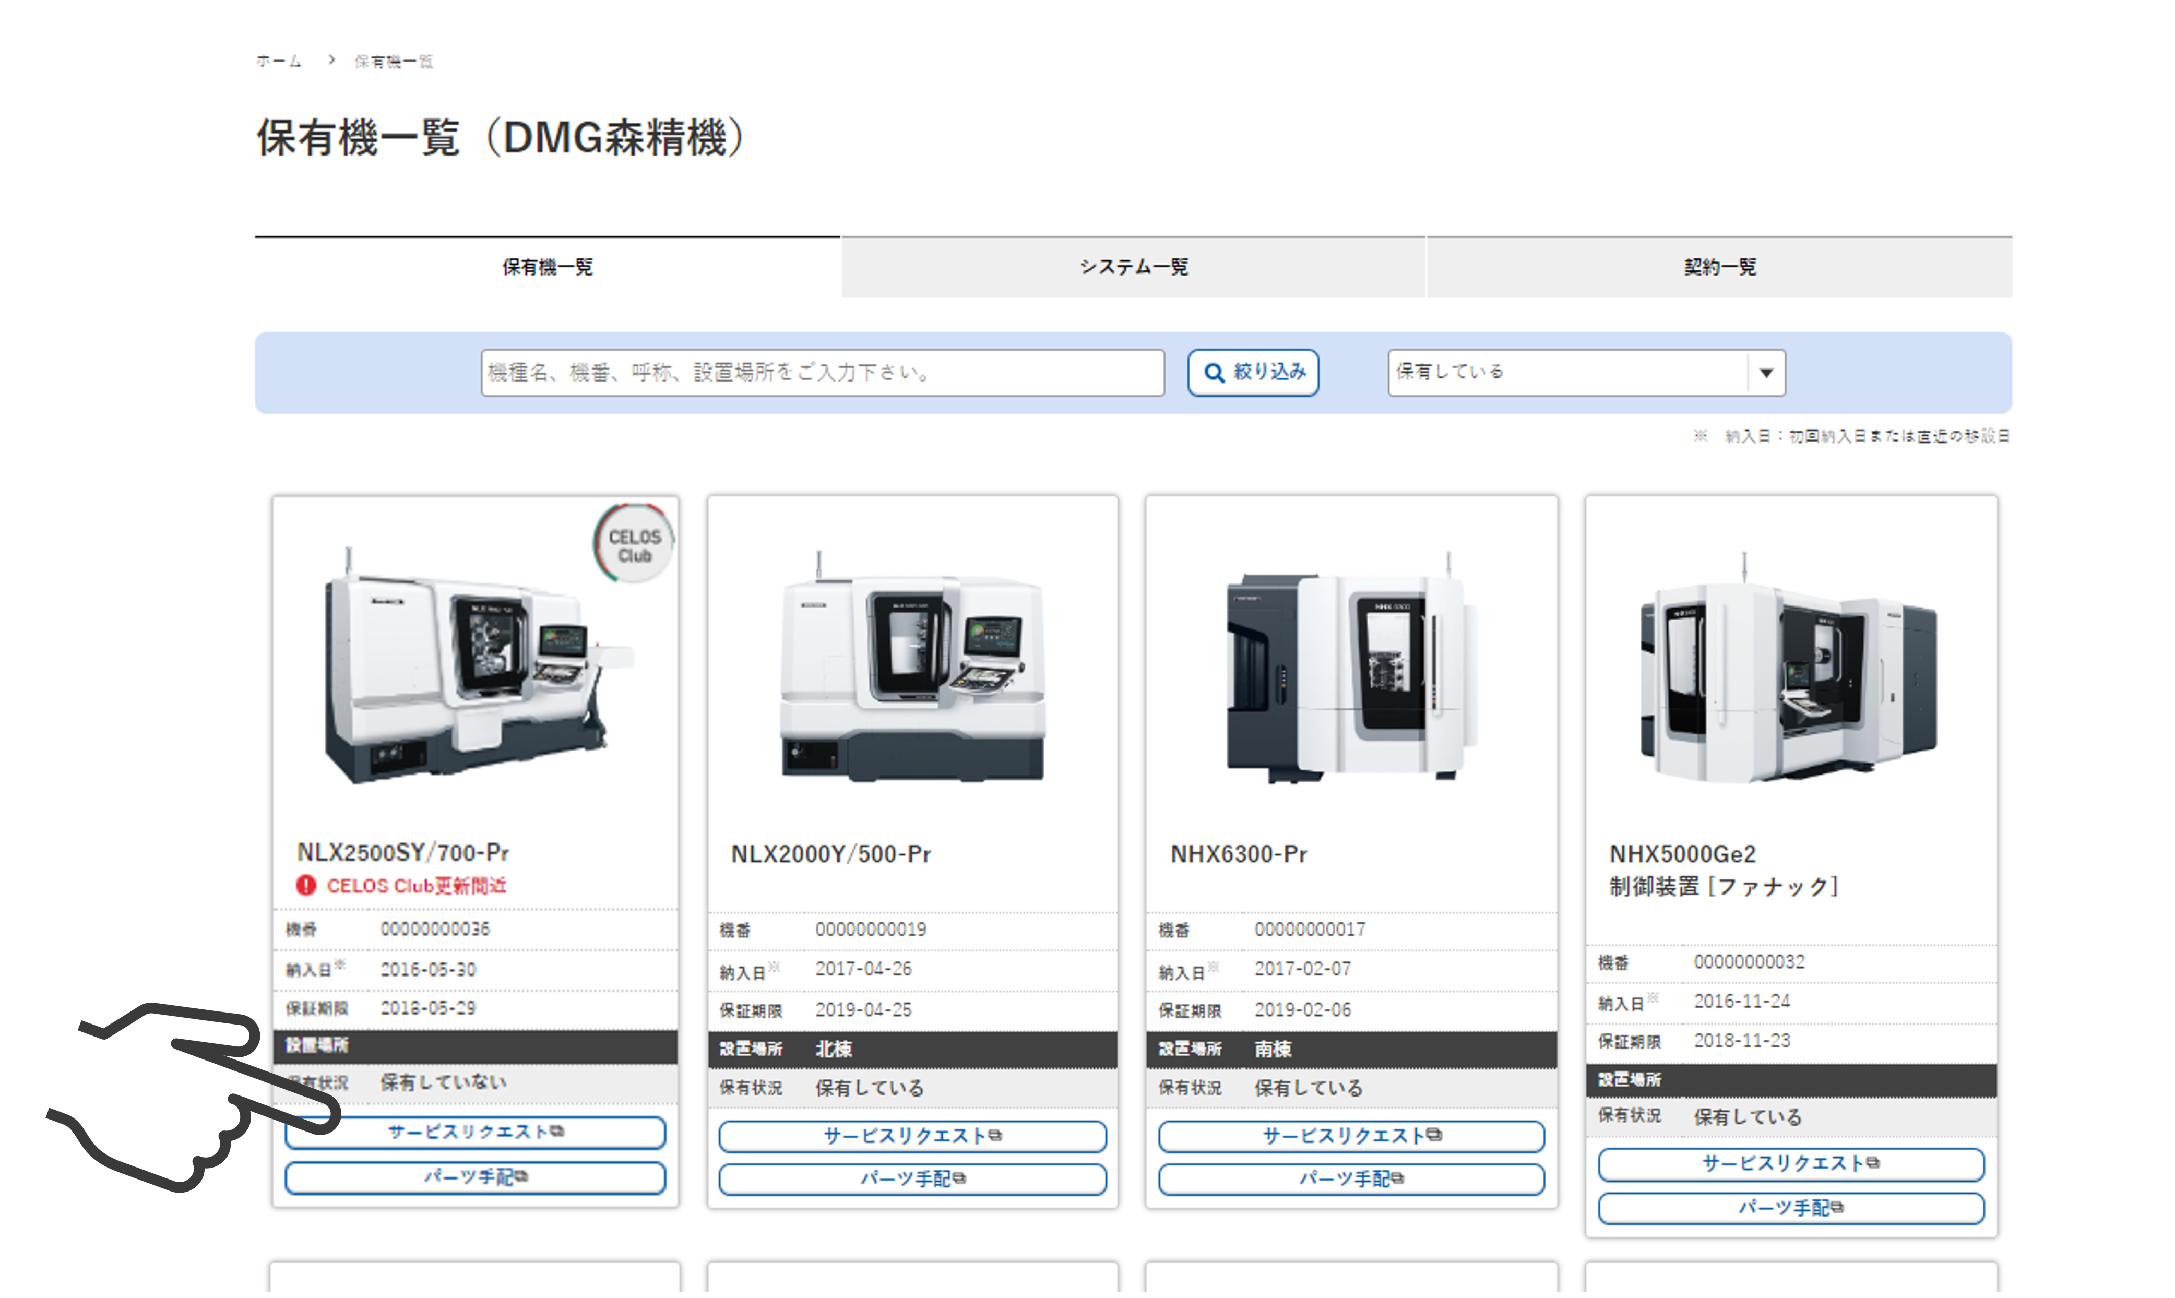Click delivery date 2017-04-26
Image resolution: width=2175 pixels, height=1298 pixels.
point(863,969)
